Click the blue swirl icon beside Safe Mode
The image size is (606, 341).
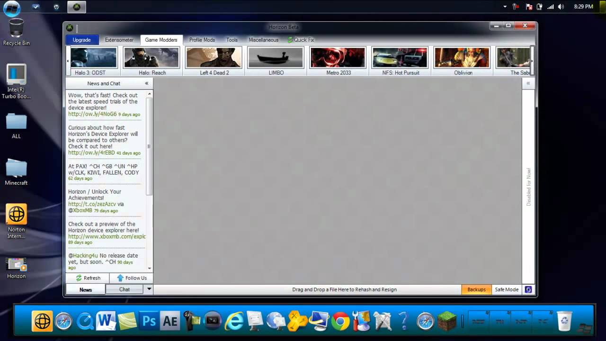pyautogui.click(x=528, y=289)
